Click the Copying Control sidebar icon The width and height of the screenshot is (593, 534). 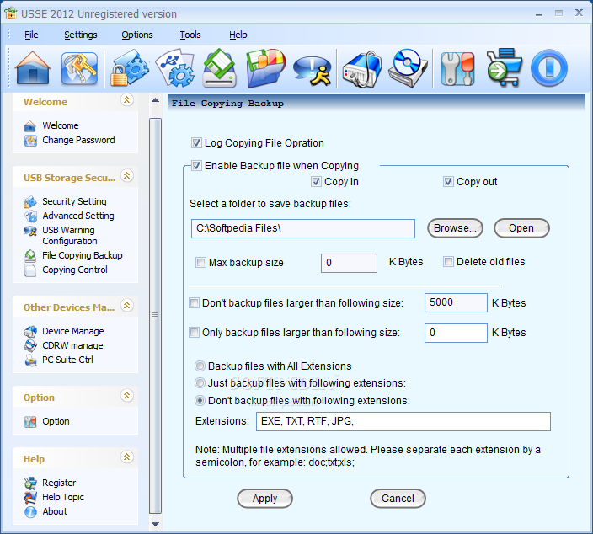click(x=29, y=270)
